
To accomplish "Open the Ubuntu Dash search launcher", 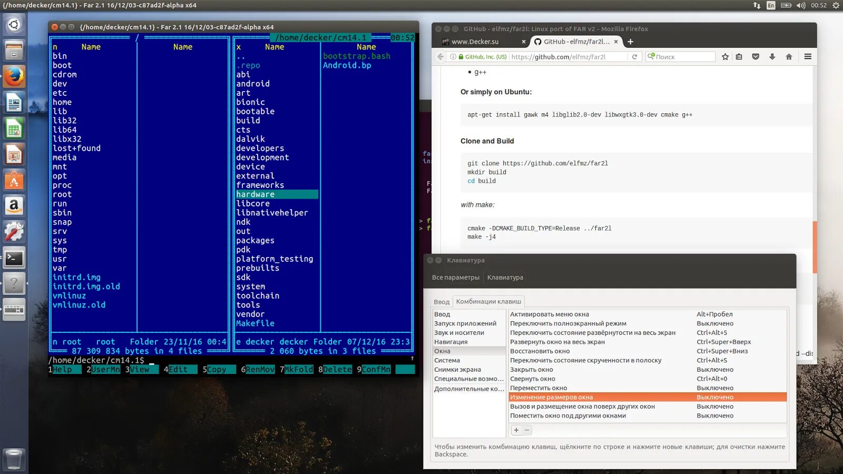I will 14,25.
